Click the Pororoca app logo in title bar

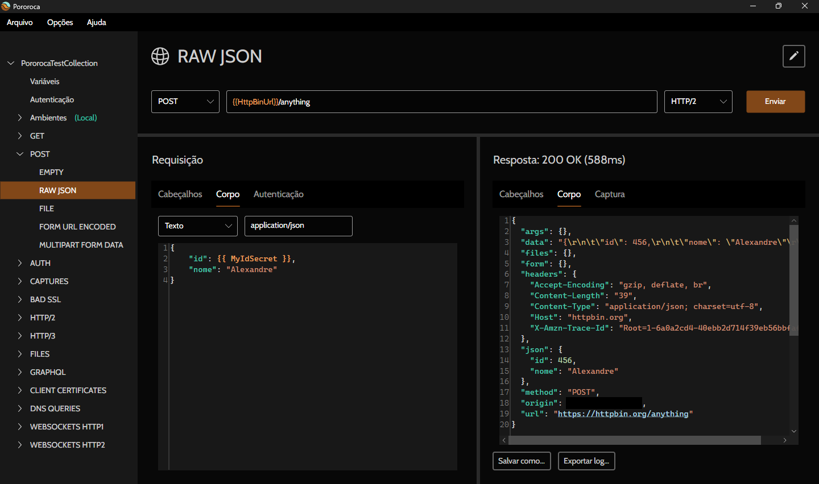coord(6,6)
